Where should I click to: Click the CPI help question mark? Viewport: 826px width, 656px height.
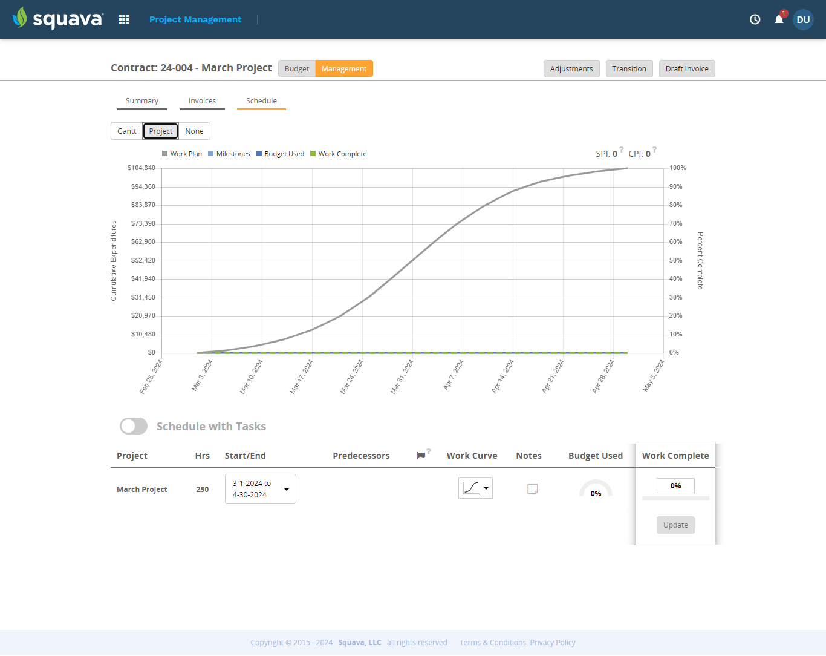click(x=654, y=149)
